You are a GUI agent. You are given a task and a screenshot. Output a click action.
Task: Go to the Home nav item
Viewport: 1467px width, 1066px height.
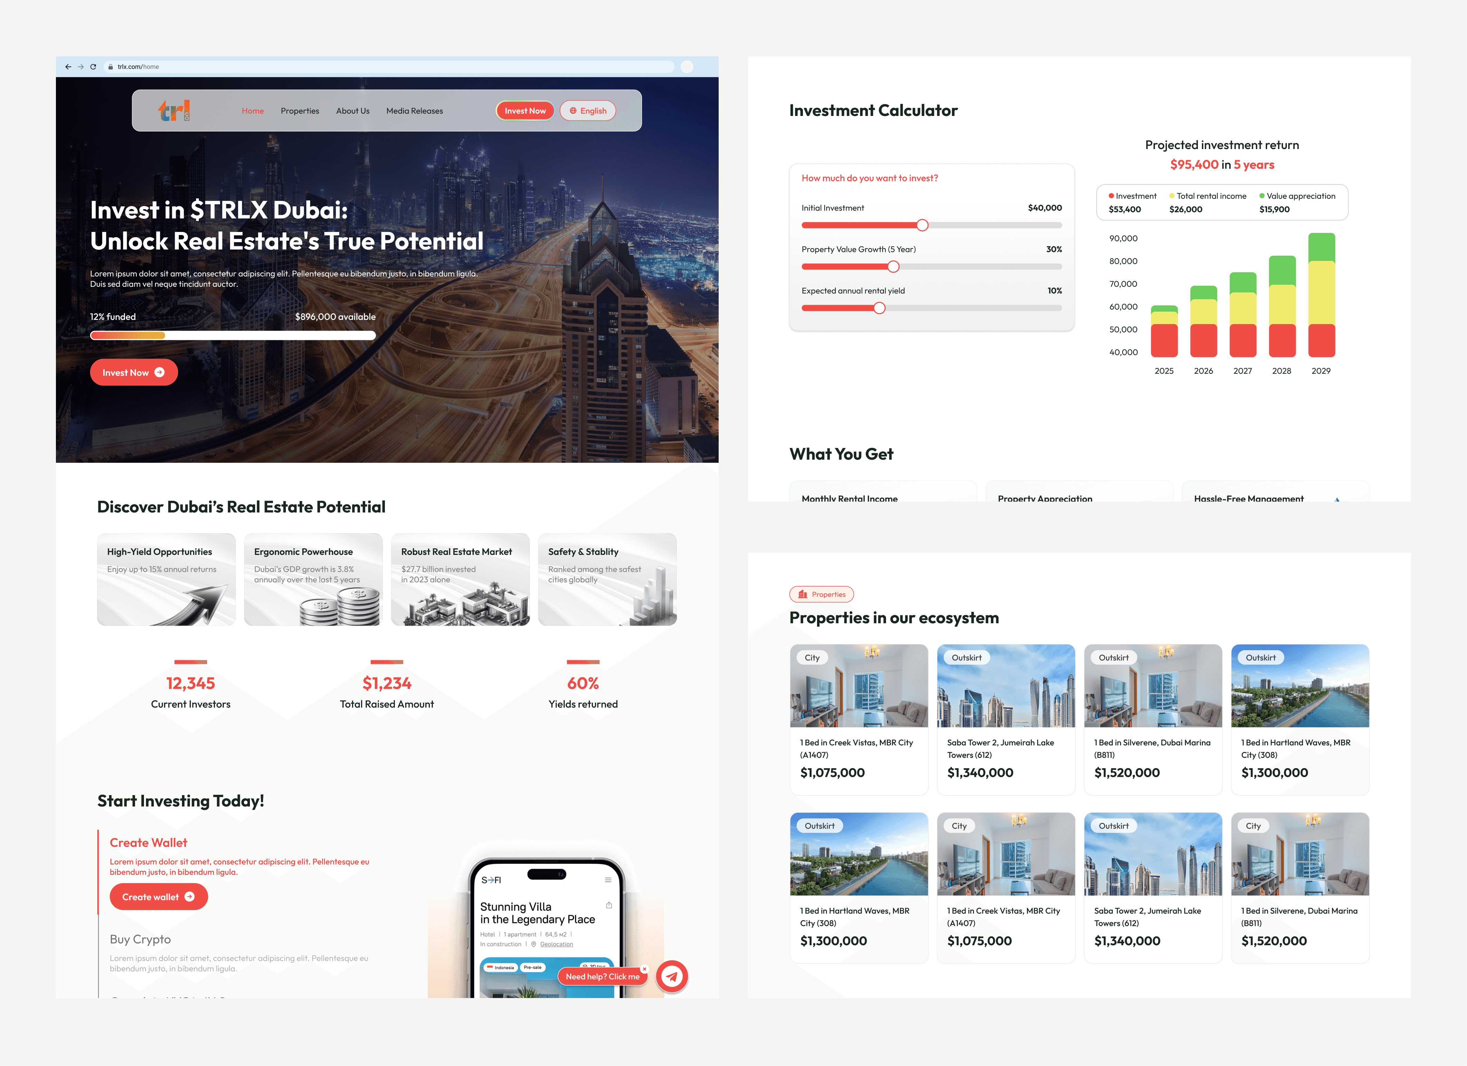coord(253,111)
